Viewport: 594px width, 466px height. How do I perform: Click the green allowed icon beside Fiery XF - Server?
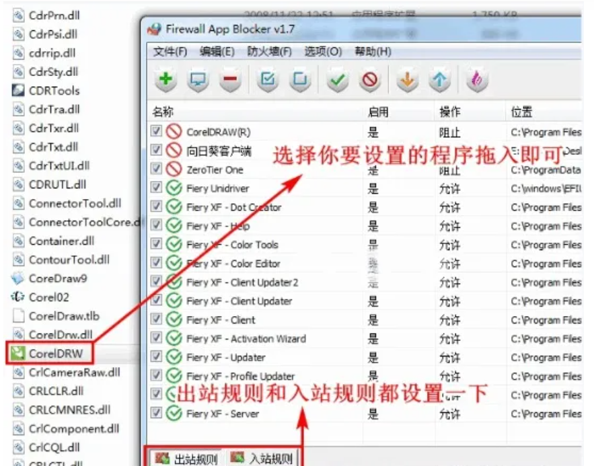[x=174, y=413]
